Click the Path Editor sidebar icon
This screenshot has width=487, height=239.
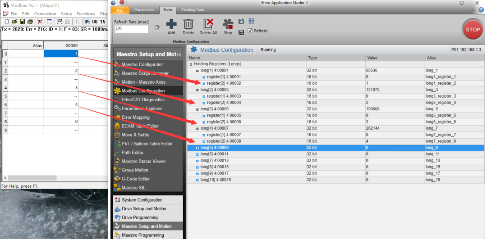pyautogui.click(x=117, y=153)
